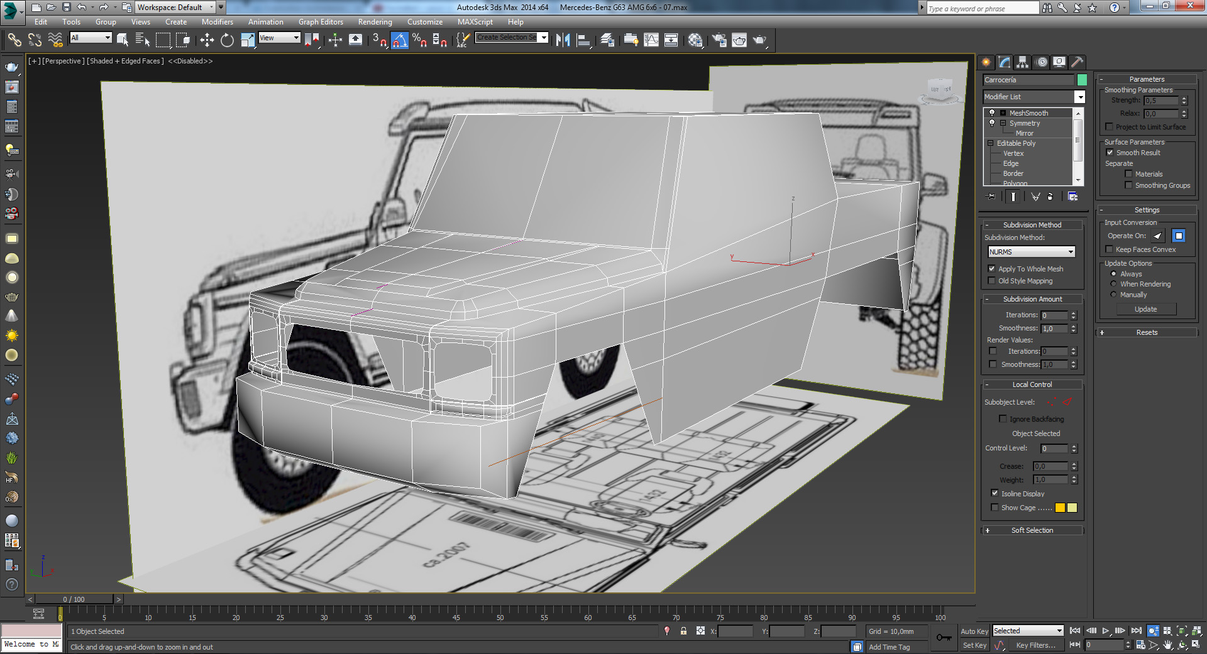1207x654 pixels.
Task: Activate the Select and Rotate tool
Action: coord(227,40)
